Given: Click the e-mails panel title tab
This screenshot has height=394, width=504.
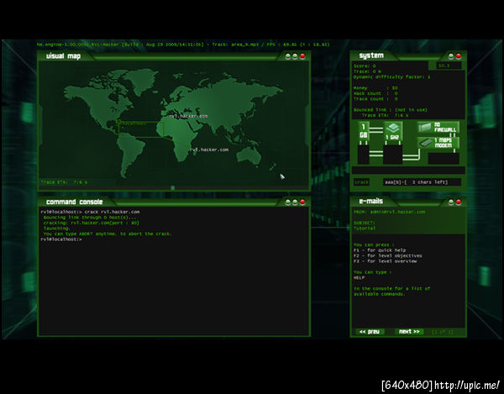Looking at the screenshot, I should 370,201.
